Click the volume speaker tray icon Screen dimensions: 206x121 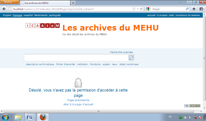(x=190, y=117)
